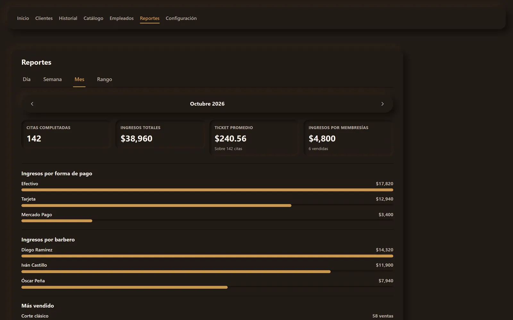Open the Catálogo section

(93, 18)
